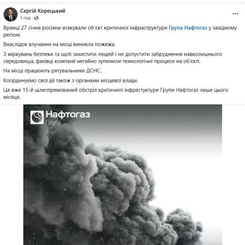The width and height of the screenshot is (245, 245).
Task: Click the final word "місяця."
Action: pos(12,97)
